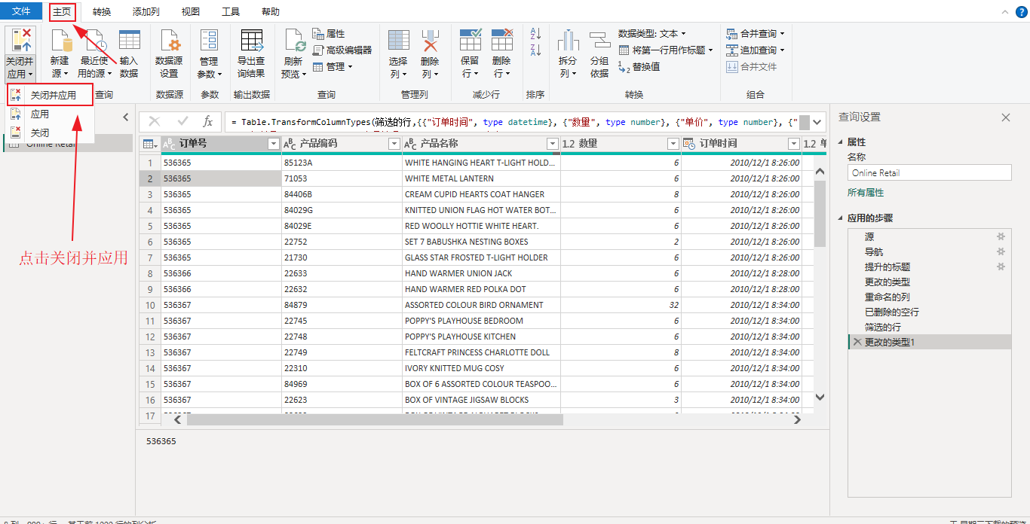Collapse the Properties (属性) section
This screenshot has width=1030, height=524.
(841, 142)
